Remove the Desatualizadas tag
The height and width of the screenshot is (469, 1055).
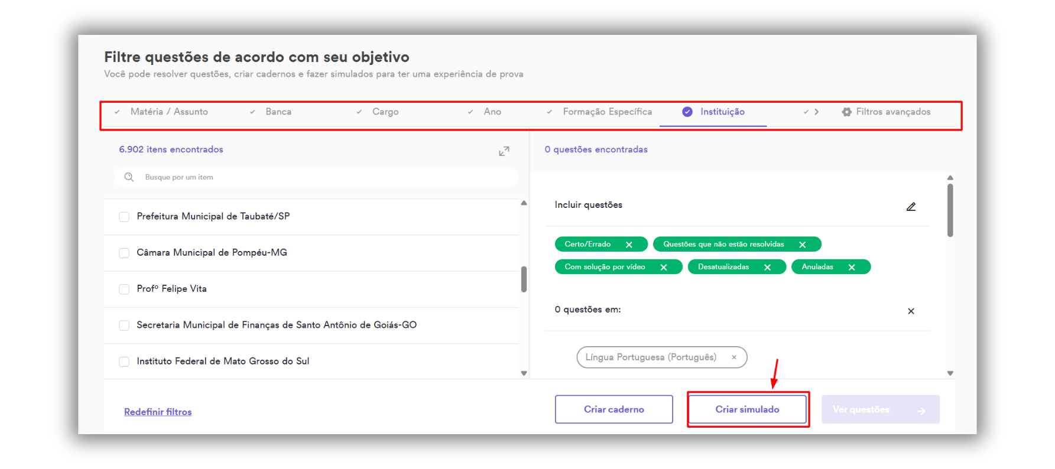coord(767,268)
